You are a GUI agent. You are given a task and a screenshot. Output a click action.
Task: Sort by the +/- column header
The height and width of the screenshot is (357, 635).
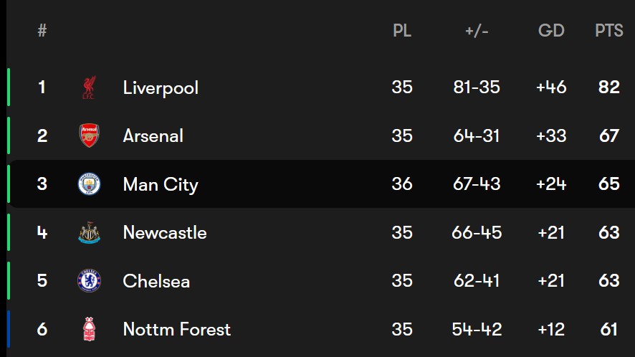pyautogui.click(x=477, y=31)
